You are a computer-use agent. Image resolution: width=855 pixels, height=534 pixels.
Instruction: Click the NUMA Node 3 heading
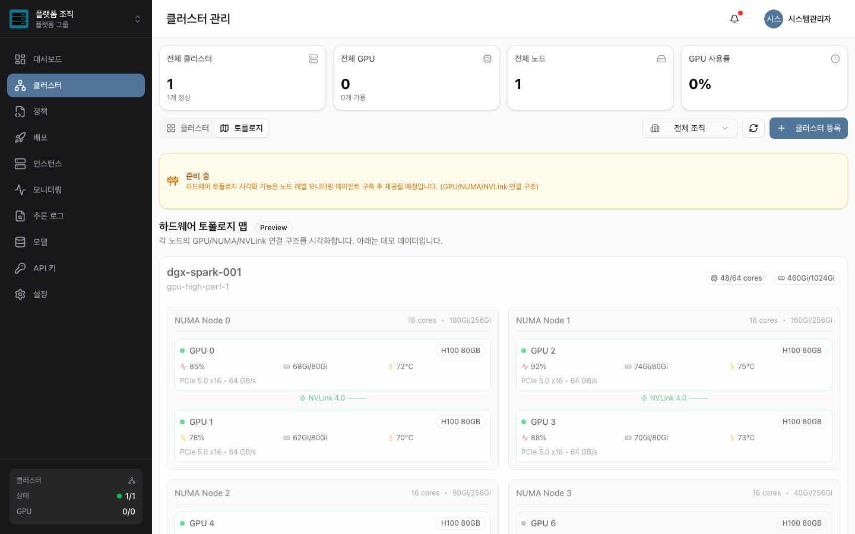tap(544, 493)
